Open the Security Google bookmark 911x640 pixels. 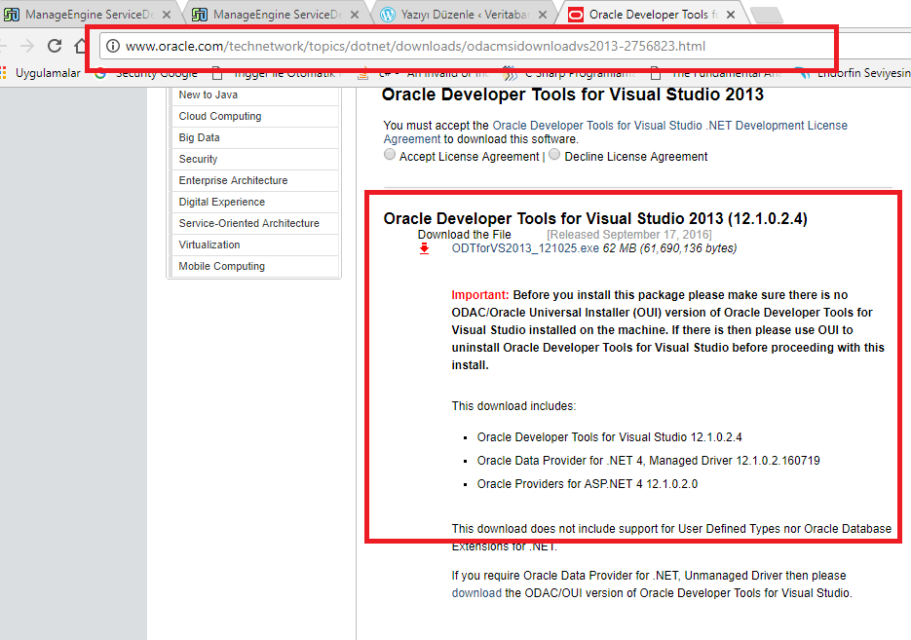pyautogui.click(x=157, y=72)
